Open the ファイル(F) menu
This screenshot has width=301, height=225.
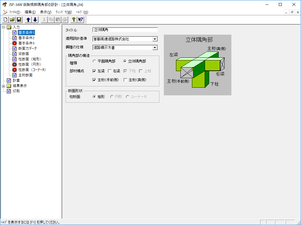click(x=15, y=12)
